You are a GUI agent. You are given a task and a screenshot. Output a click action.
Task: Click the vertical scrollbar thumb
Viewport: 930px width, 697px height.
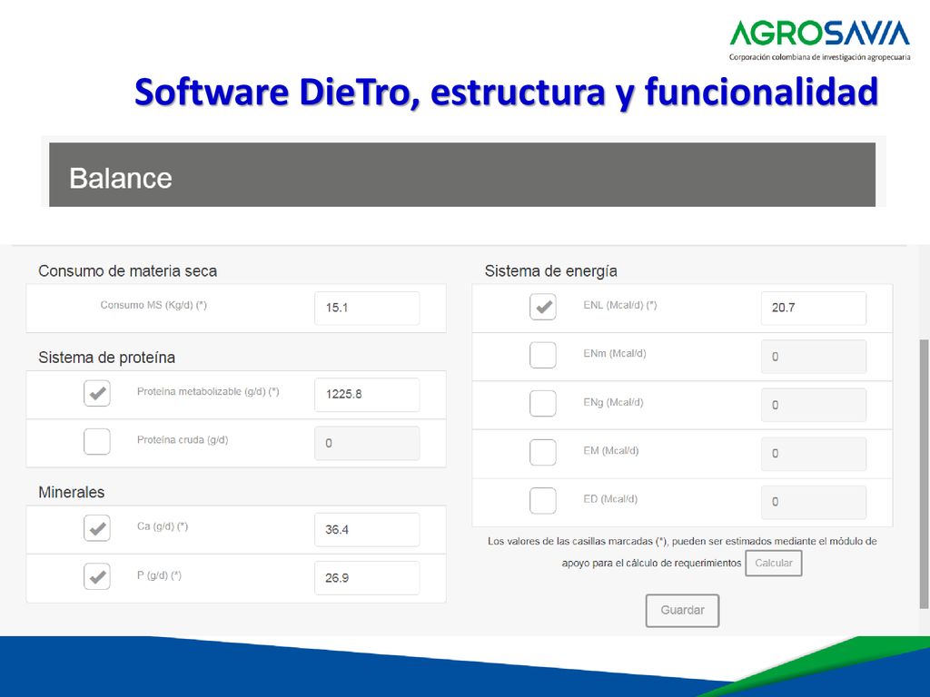(x=924, y=474)
